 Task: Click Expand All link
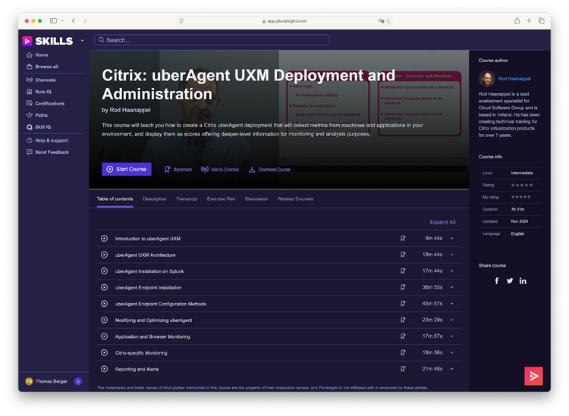(x=443, y=222)
